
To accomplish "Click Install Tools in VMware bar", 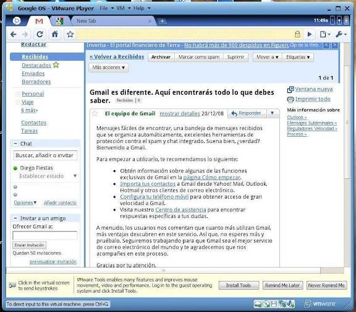I will [x=239, y=285].
